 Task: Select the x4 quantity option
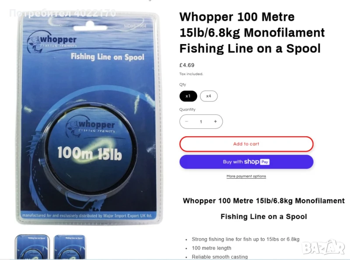pyautogui.click(x=209, y=96)
